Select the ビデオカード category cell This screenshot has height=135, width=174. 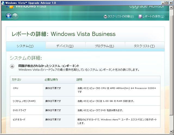pos(26,121)
